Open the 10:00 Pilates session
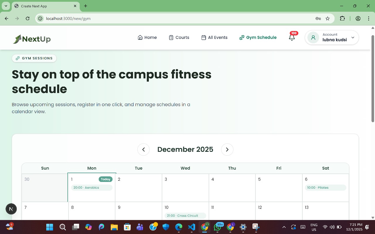 tap(325, 187)
